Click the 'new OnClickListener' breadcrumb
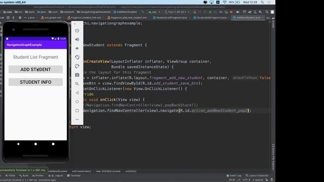Viewport: 324px width, 182px height. pyautogui.click(x=108, y=171)
